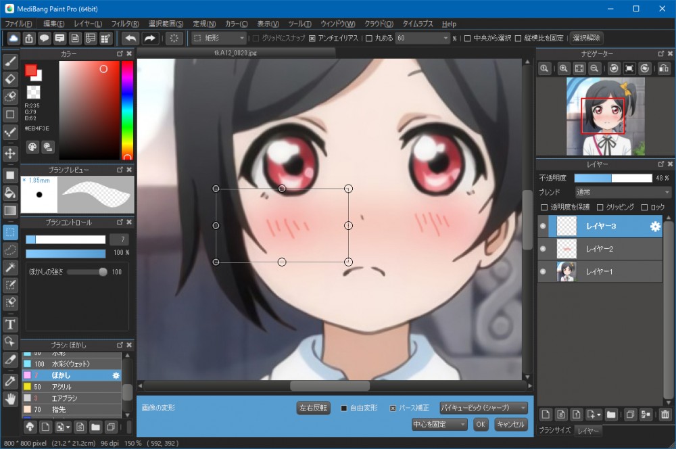Open the フィルタ menu
Screen dimensions: 676x449
coord(125,24)
